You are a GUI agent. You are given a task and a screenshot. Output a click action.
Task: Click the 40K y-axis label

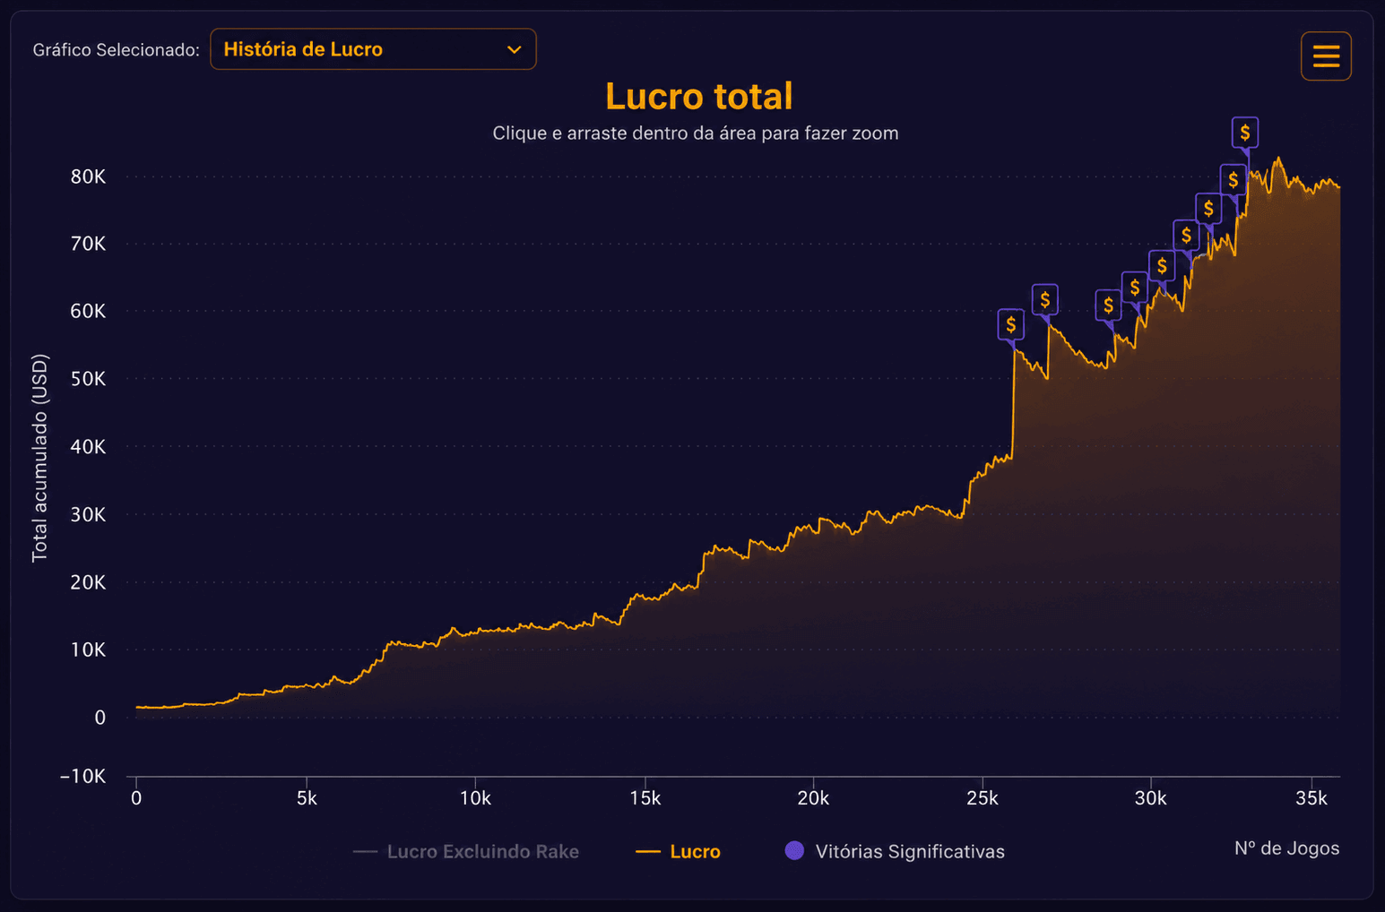tap(88, 447)
